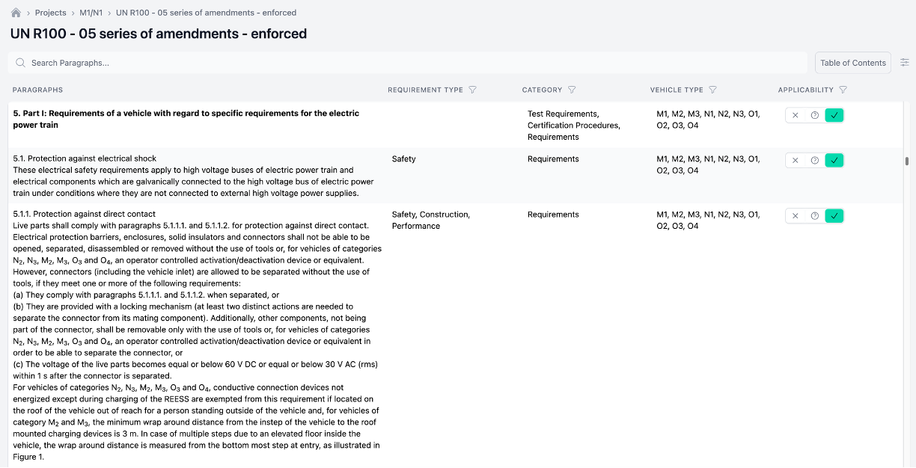Open the Applicability column filter
The height and width of the screenshot is (468, 916).
click(x=843, y=90)
